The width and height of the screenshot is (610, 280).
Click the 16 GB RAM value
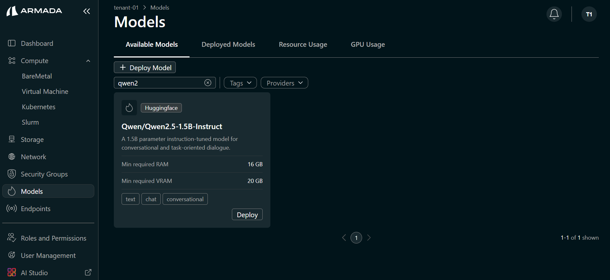point(255,164)
